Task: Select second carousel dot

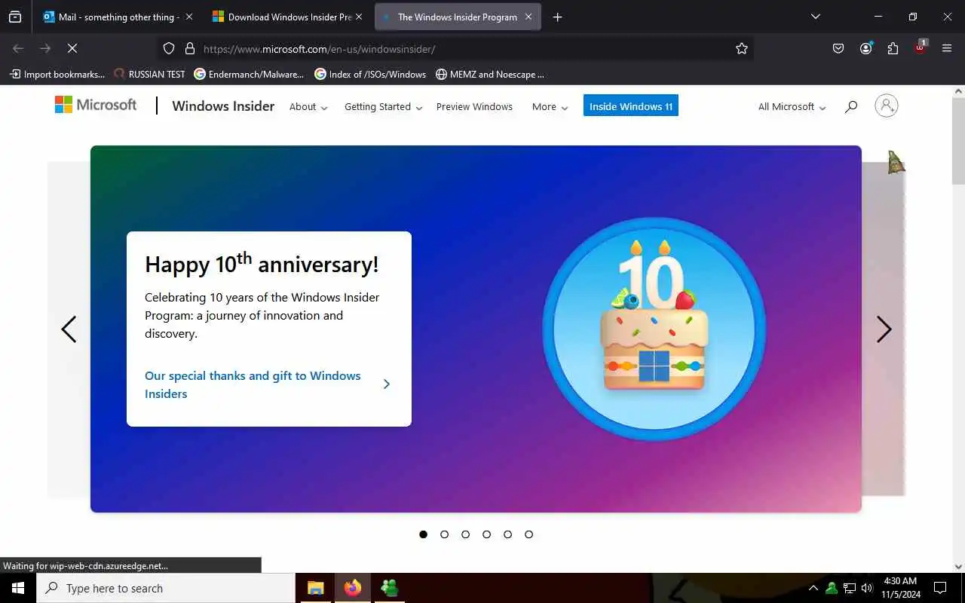Action: (x=444, y=534)
